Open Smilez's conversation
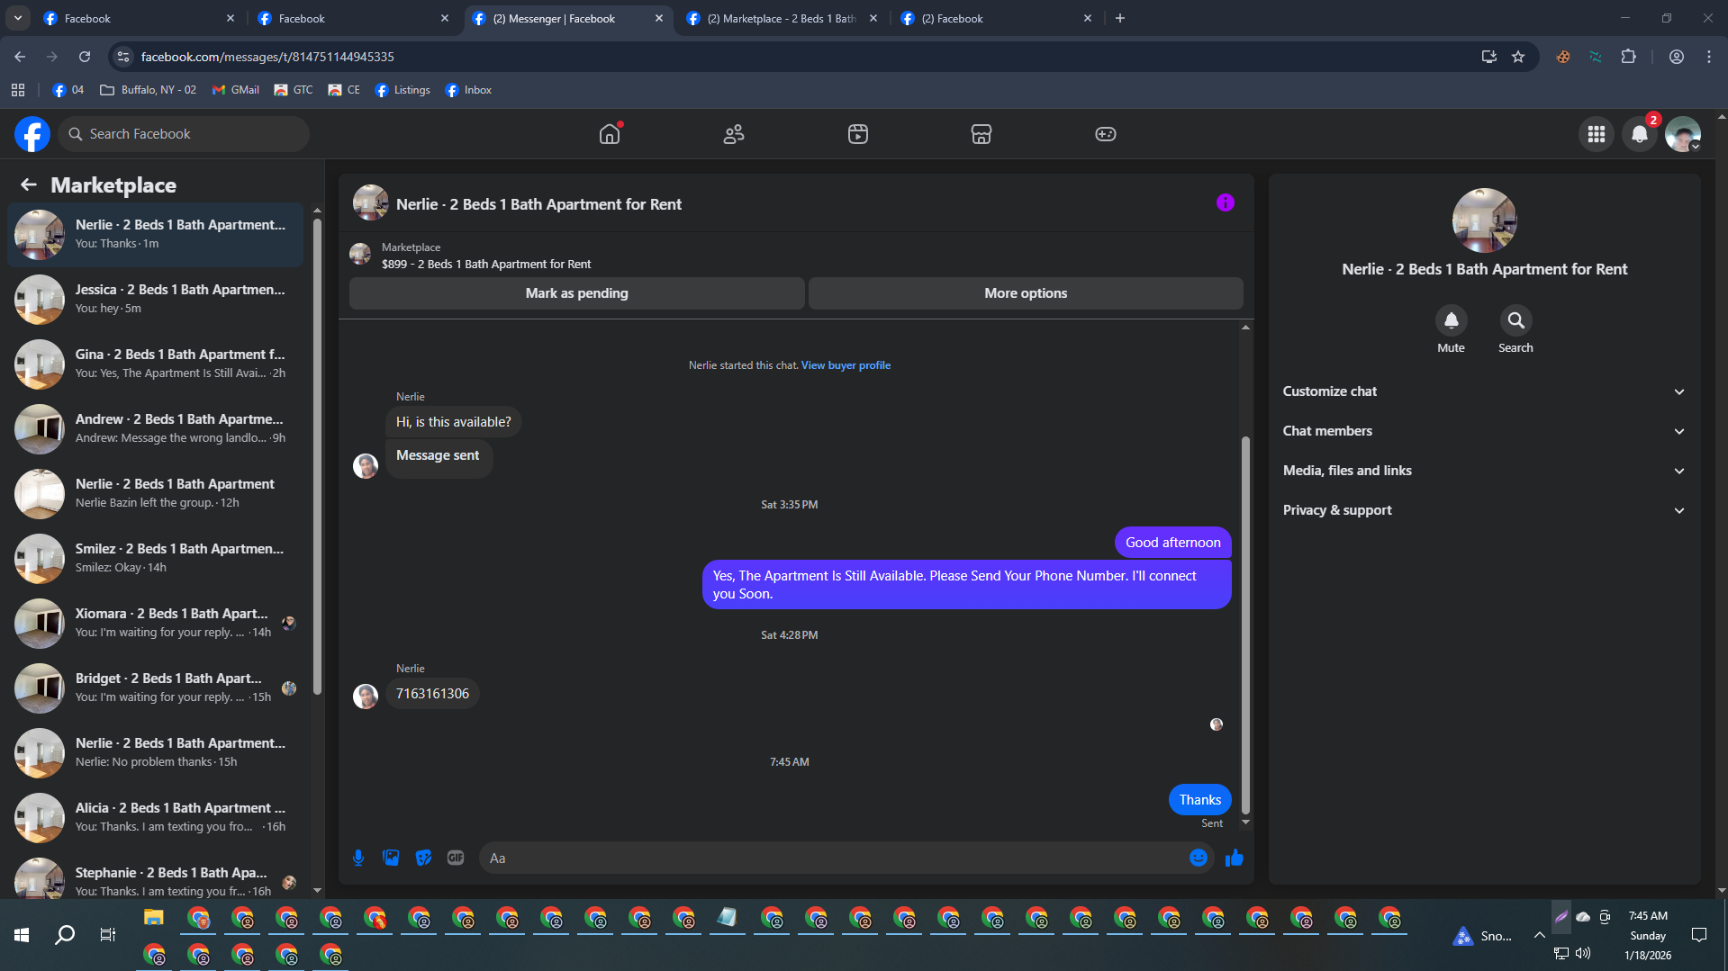 [156, 559]
